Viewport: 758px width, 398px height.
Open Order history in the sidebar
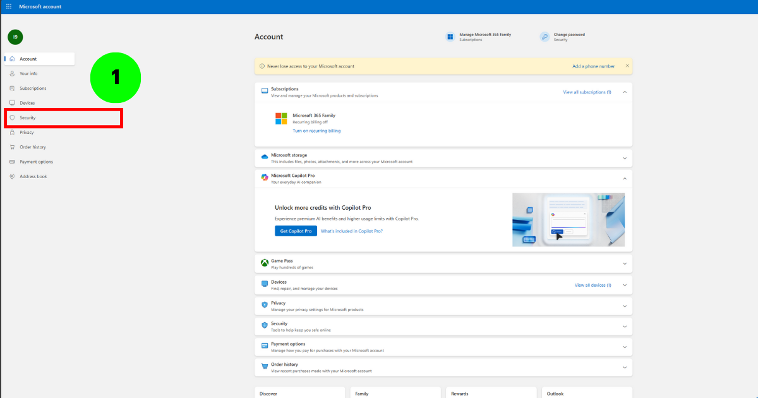coord(33,147)
